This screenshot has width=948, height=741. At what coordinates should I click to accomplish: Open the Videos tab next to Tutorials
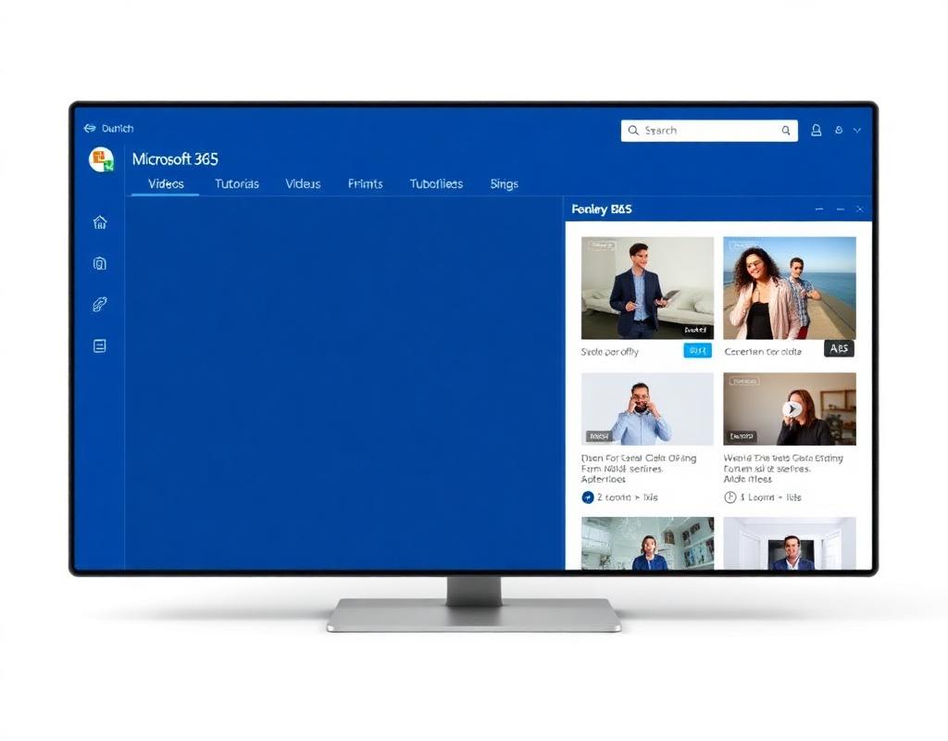(303, 184)
